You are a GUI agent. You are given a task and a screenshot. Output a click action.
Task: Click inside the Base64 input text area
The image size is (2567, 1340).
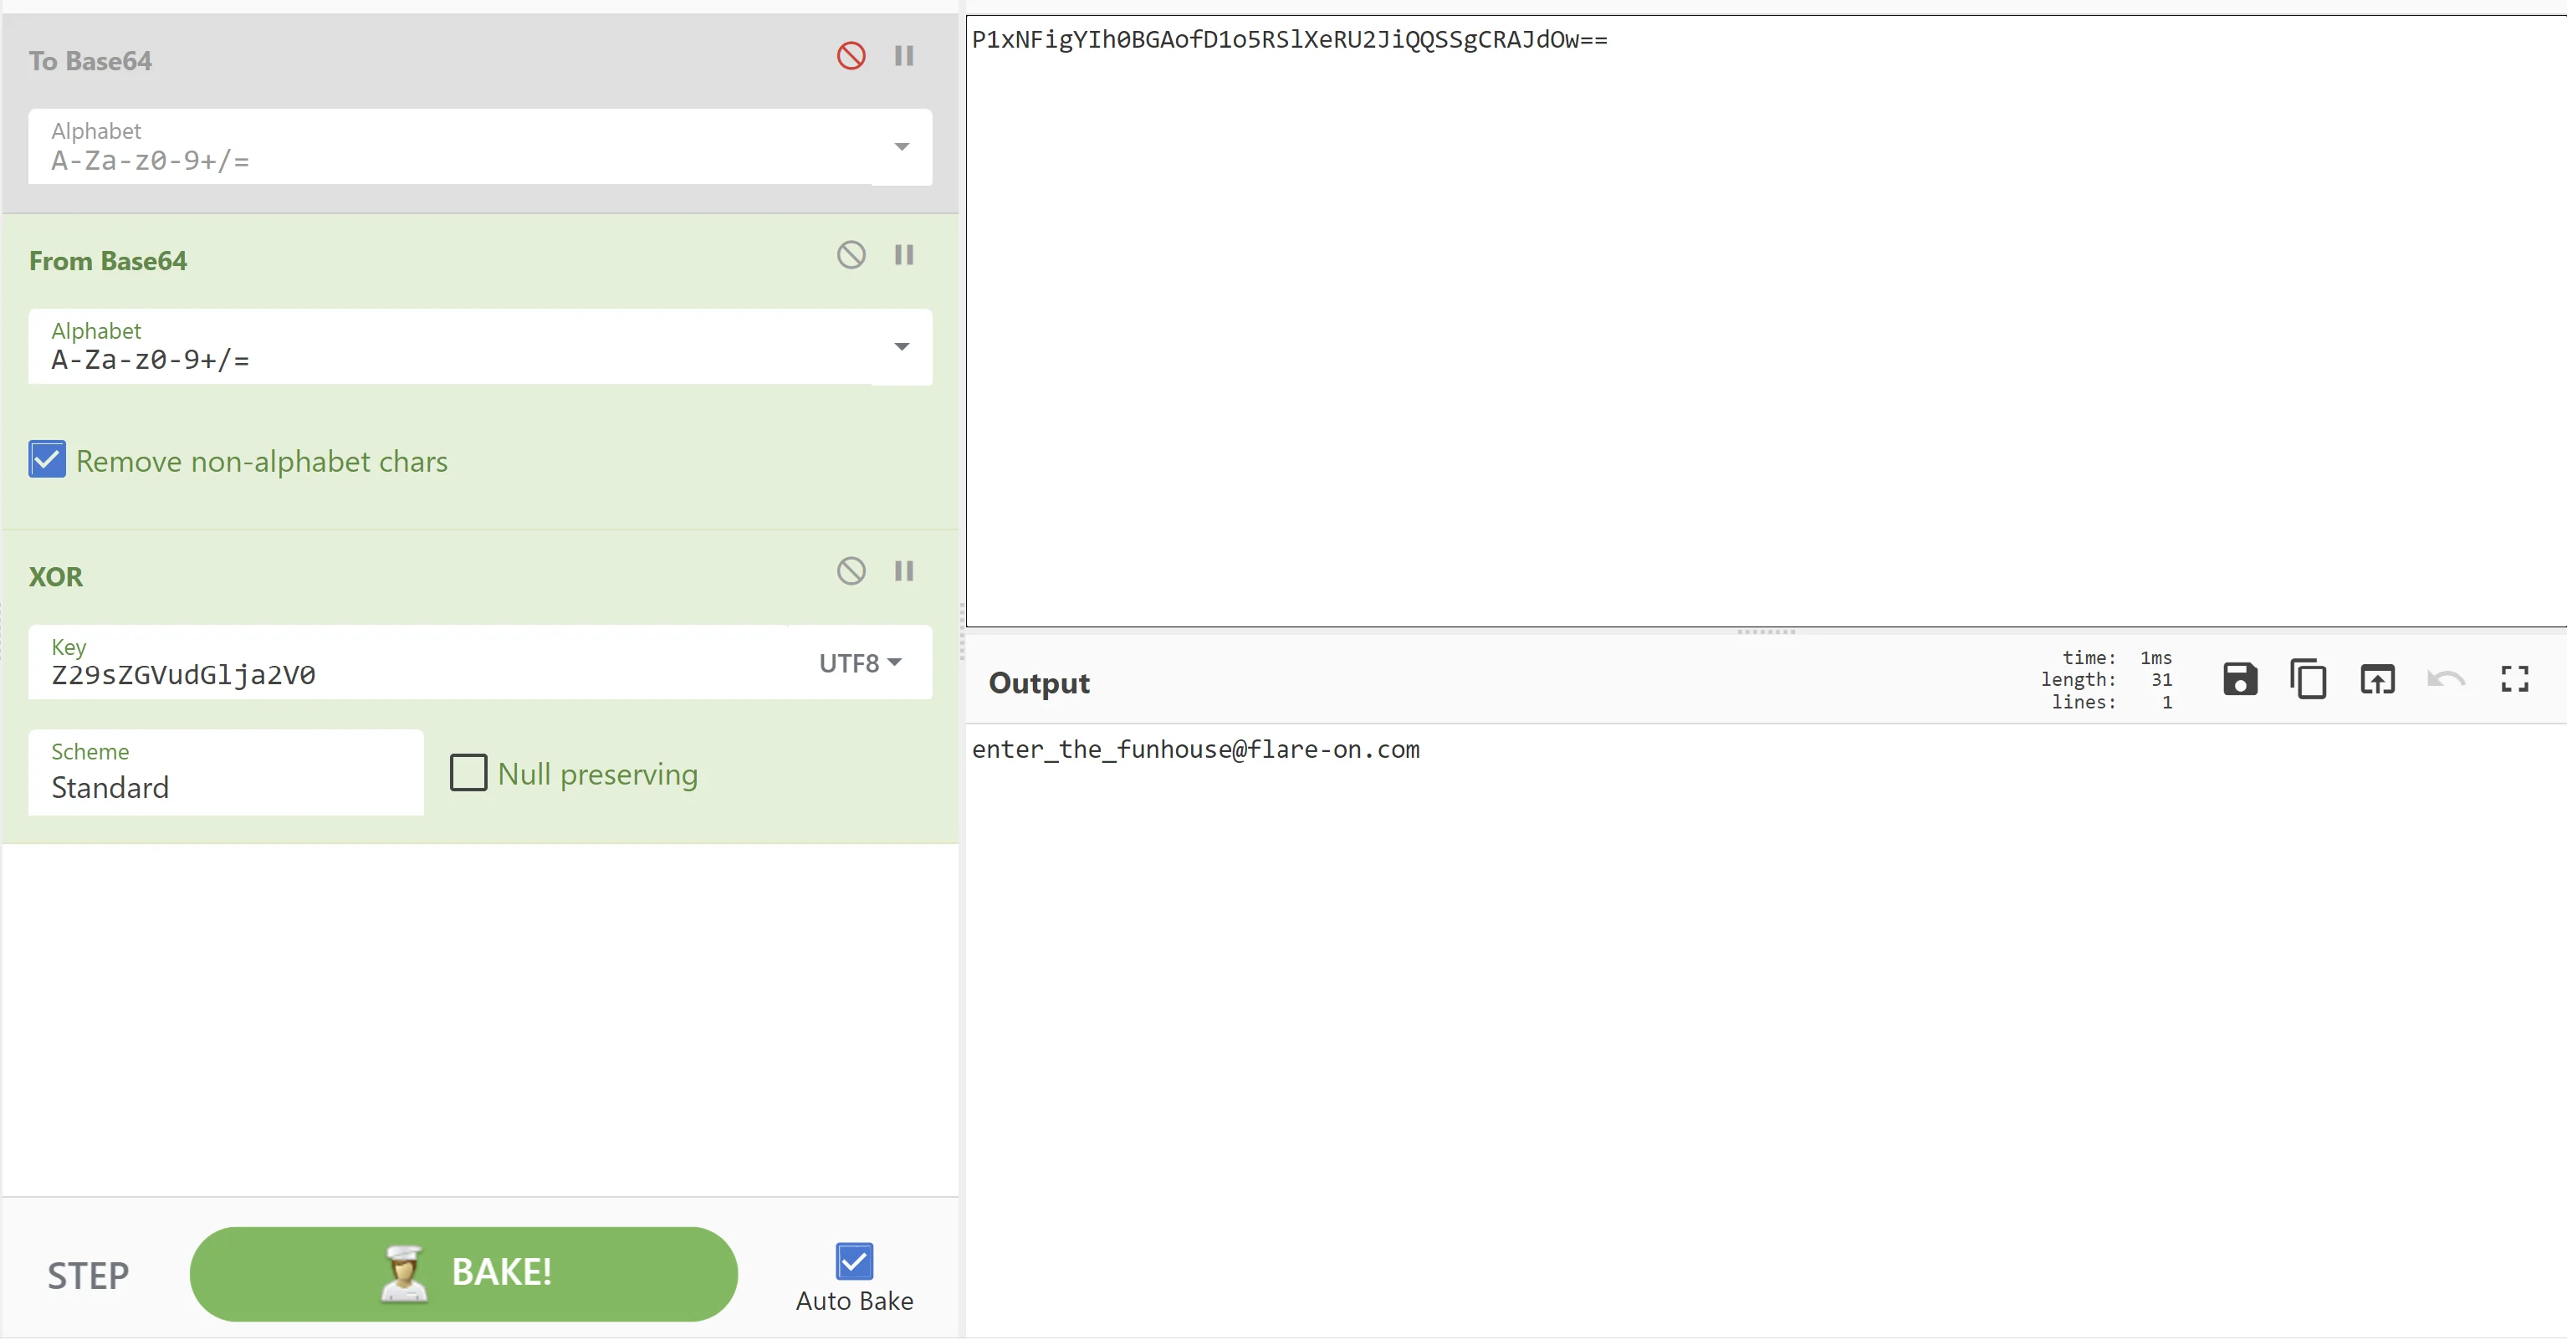(x=1766, y=321)
